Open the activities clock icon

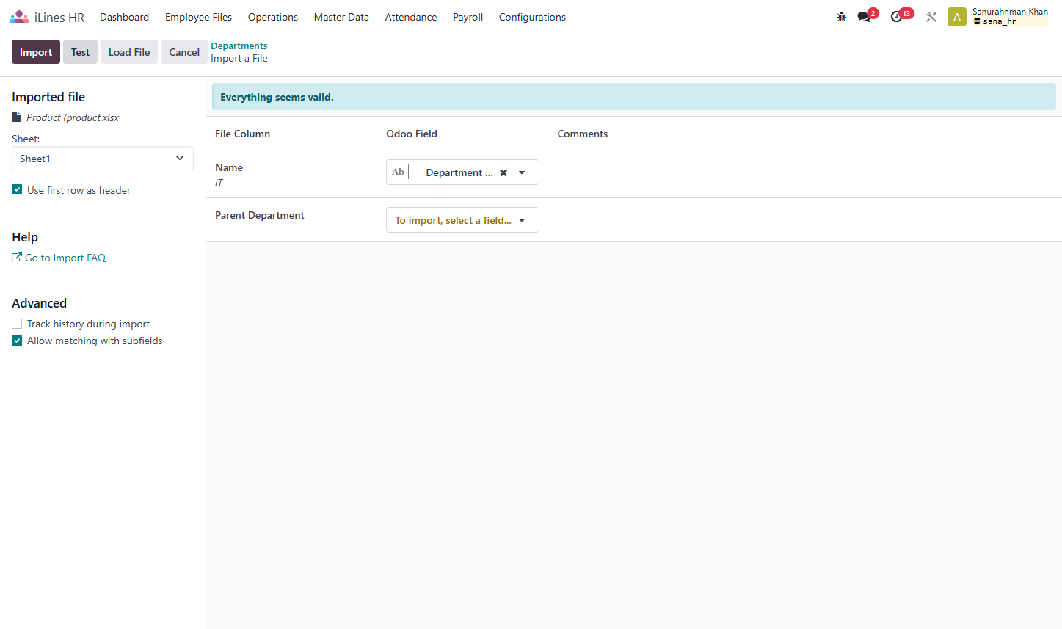pos(896,17)
